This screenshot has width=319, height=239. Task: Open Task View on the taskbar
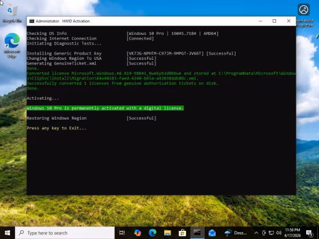122,233
